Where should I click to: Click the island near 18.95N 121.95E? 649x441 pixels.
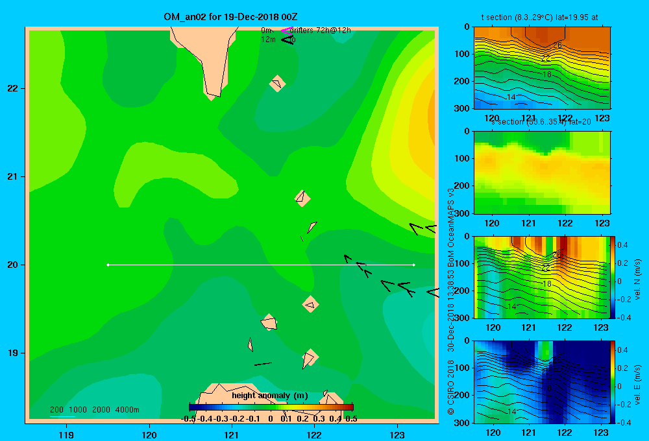click(x=310, y=358)
